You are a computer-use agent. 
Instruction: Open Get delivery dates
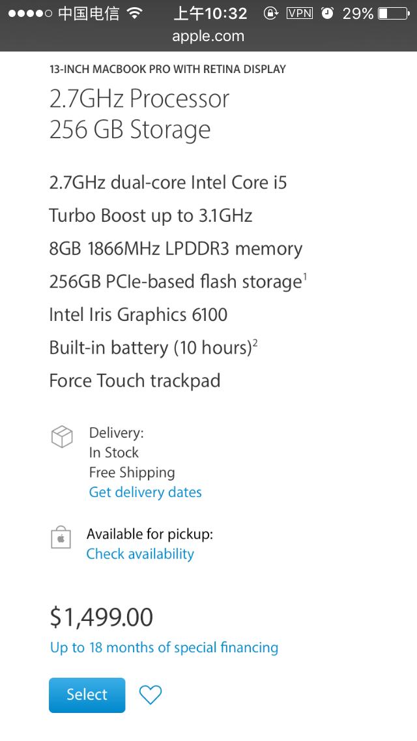pyautogui.click(x=145, y=492)
